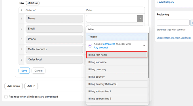This screenshot has height=106, width=193.
Task: Choose Billing country (full name) token
Action: (117, 84)
